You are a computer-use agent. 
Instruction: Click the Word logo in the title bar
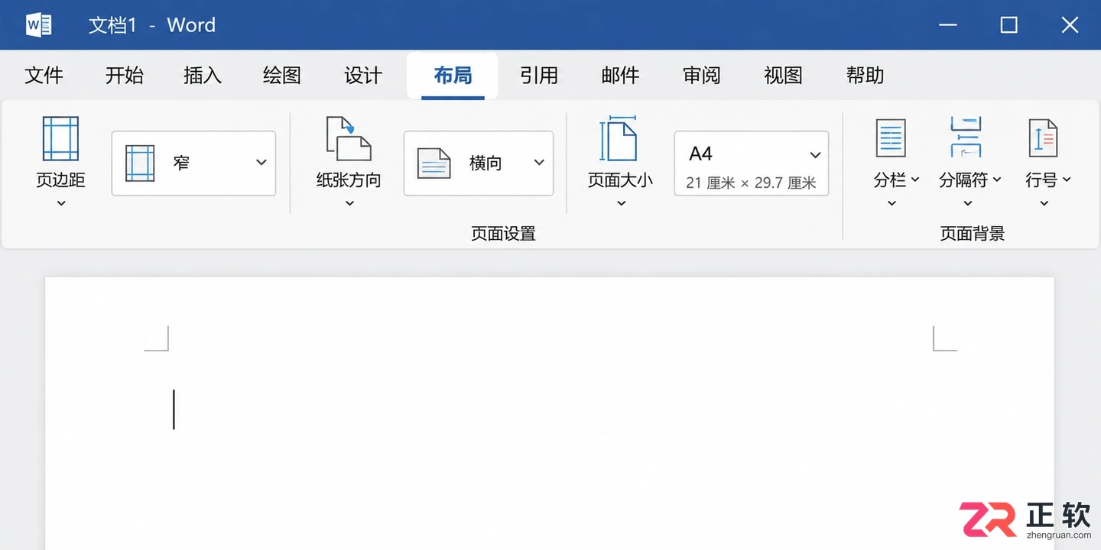coord(38,24)
